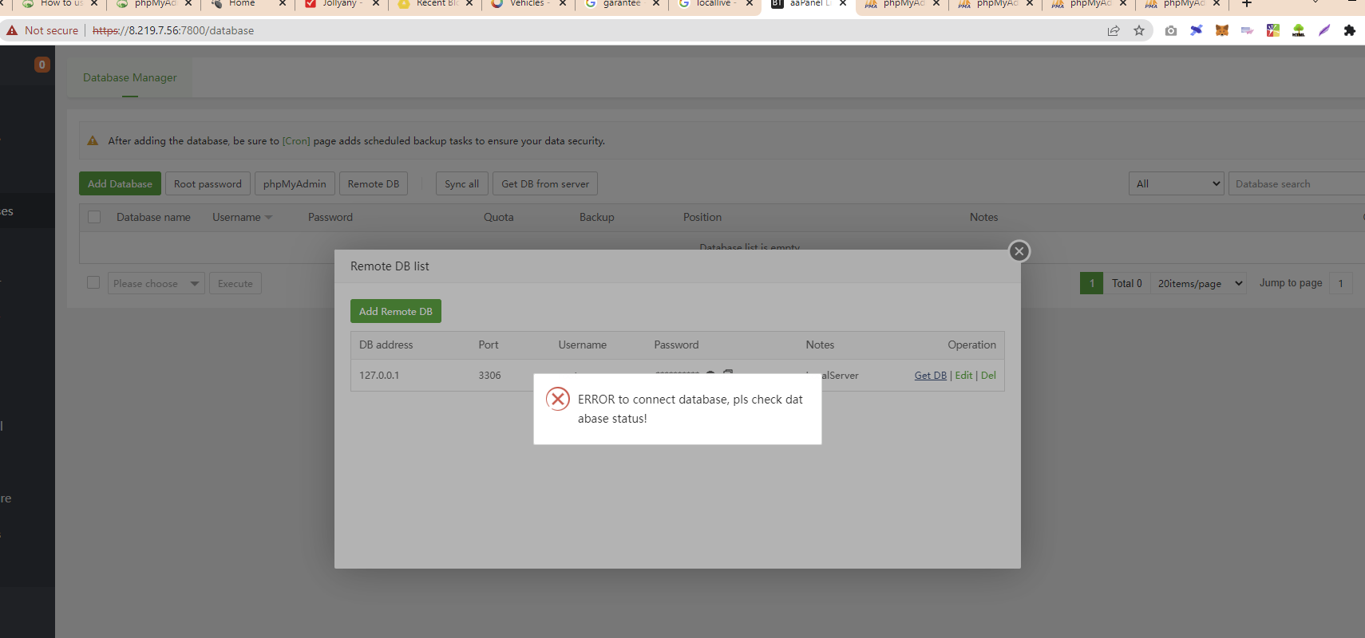Image resolution: width=1365 pixels, height=638 pixels.
Task: Close the localhive browser tab
Action: point(750,3)
